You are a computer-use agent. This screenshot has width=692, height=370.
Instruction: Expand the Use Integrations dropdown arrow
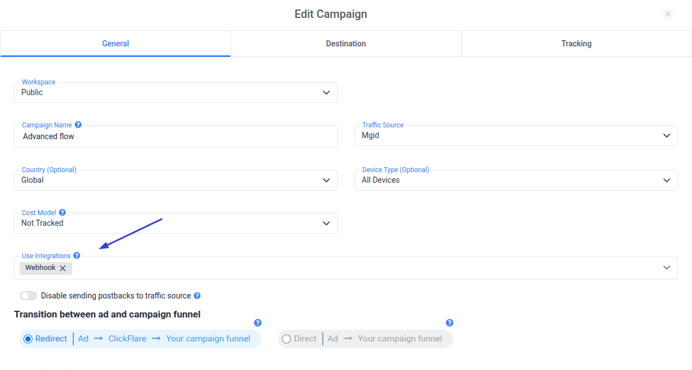(x=666, y=268)
